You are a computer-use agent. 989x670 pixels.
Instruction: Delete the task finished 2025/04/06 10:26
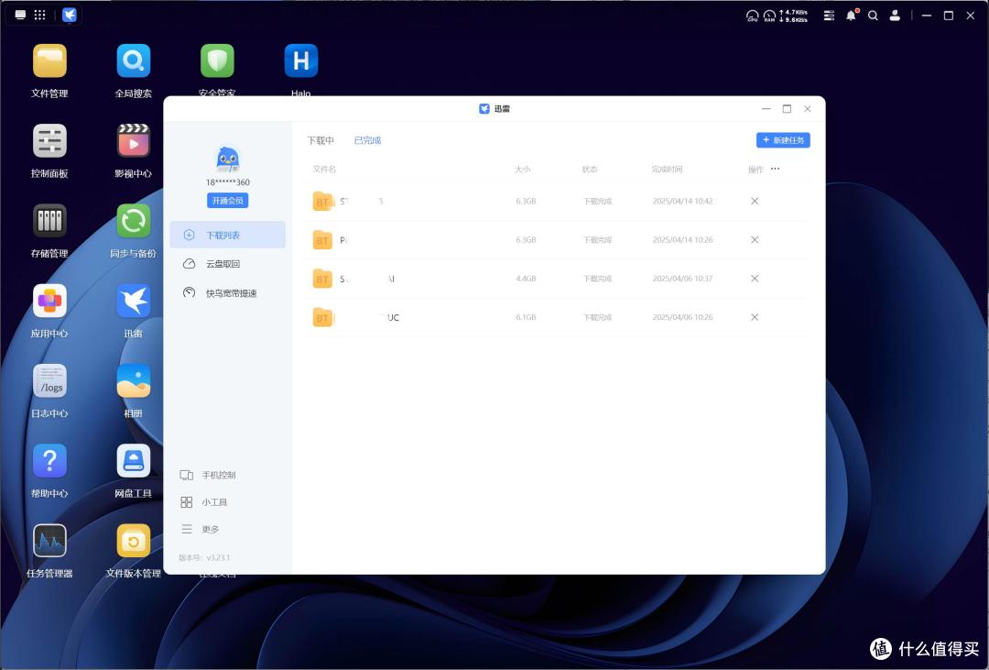coord(755,317)
